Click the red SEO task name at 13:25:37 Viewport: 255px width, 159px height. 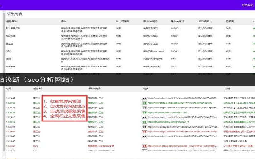pyautogui.click(x=36, y=146)
